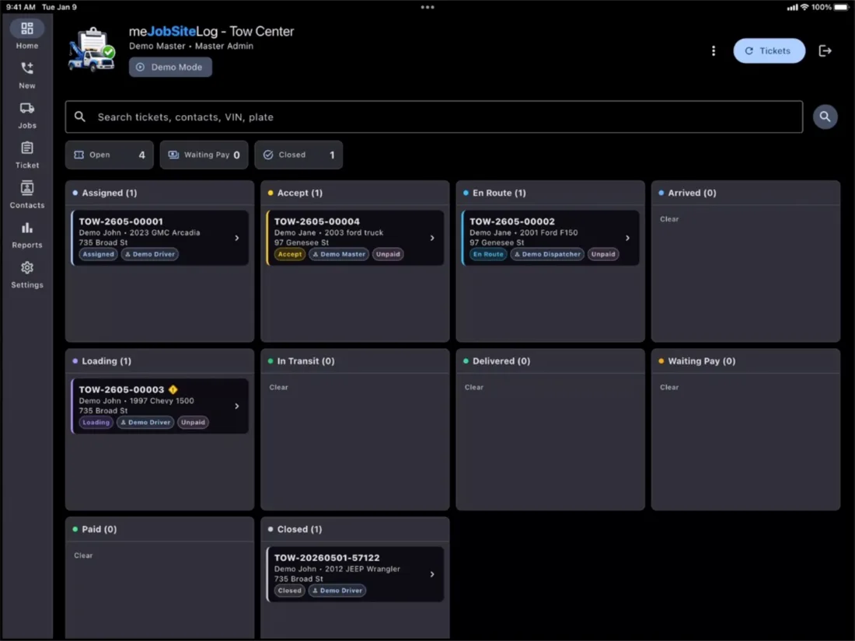
Task: Click the Loading status tag
Action: [x=96, y=423]
